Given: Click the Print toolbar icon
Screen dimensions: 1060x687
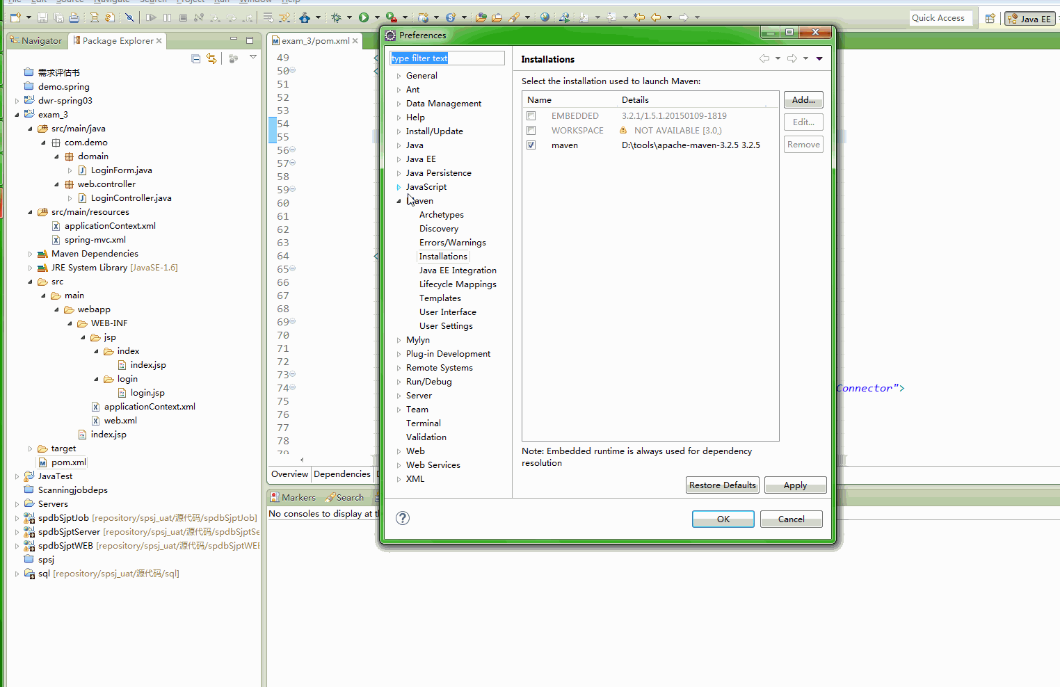Looking at the screenshot, I should (74, 17).
